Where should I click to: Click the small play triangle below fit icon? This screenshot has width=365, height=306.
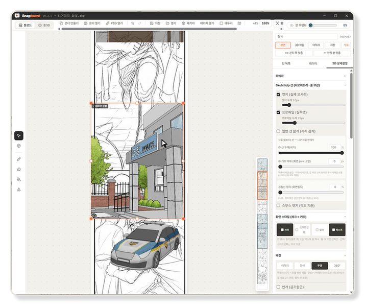pos(281,29)
